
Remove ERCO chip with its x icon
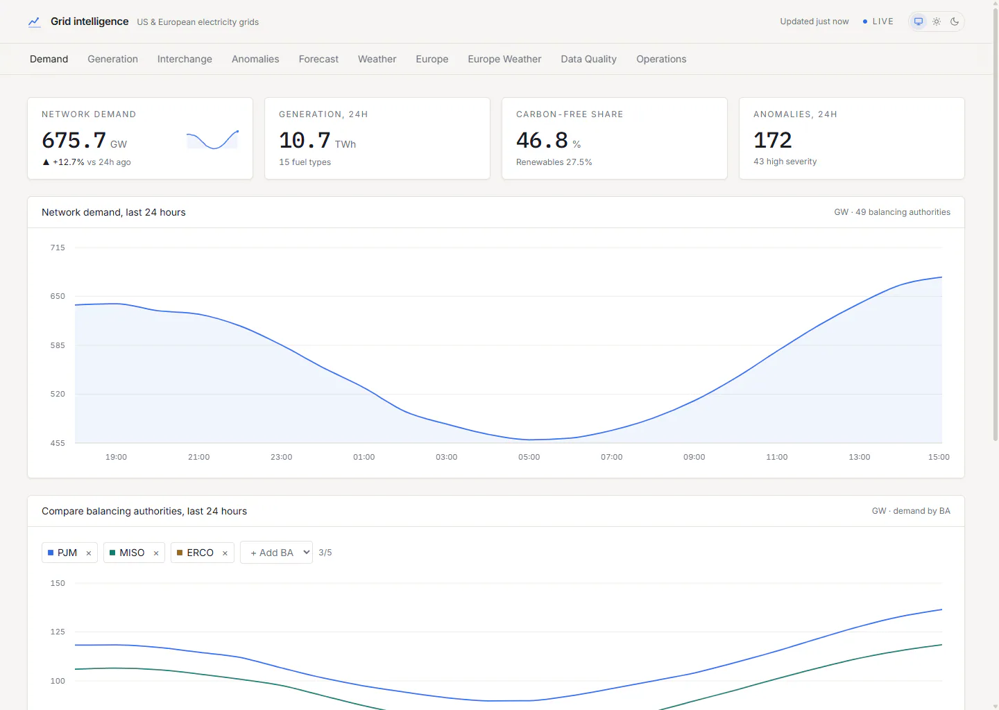[x=225, y=553]
